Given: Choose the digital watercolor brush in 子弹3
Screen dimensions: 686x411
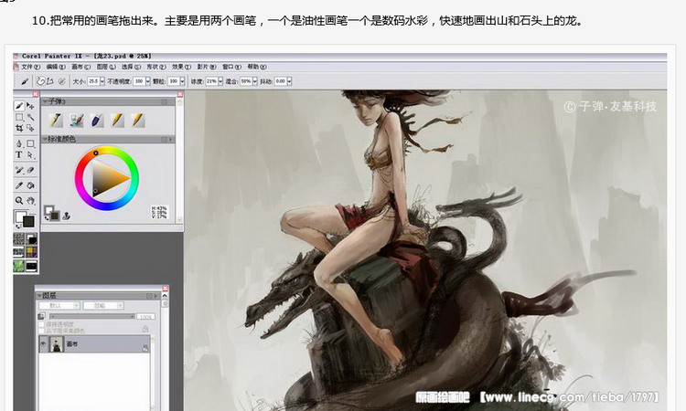Looking at the screenshot, I should [76, 121].
